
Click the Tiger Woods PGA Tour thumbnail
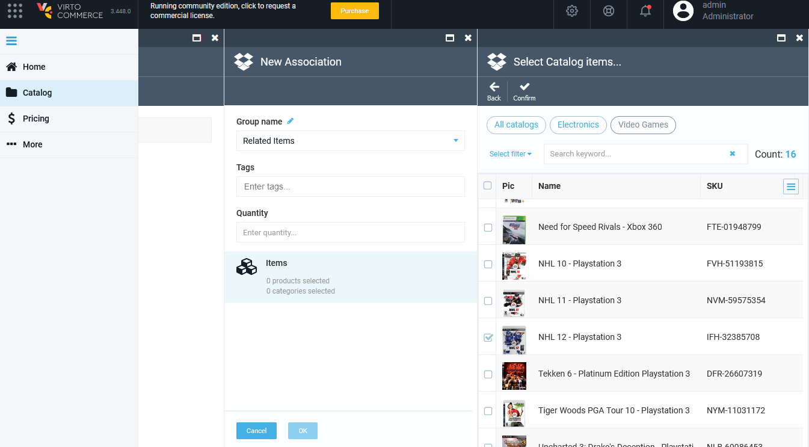click(x=514, y=413)
